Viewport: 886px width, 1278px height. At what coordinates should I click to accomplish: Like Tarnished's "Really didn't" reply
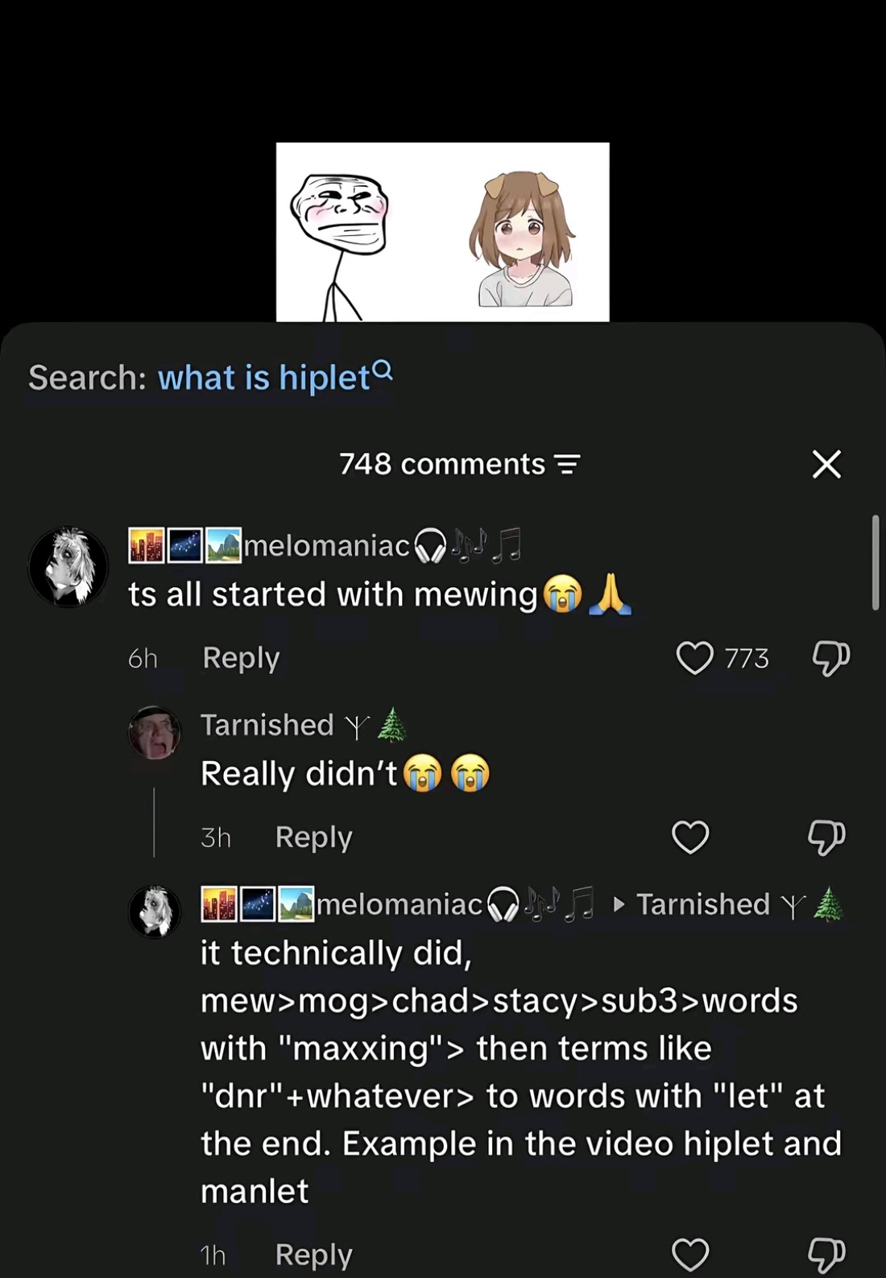(x=690, y=837)
